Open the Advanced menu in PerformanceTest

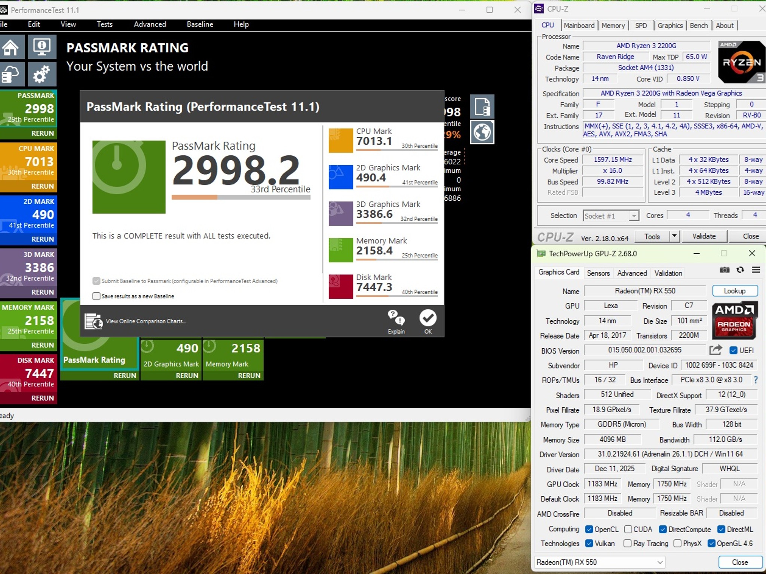[x=150, y=24]
